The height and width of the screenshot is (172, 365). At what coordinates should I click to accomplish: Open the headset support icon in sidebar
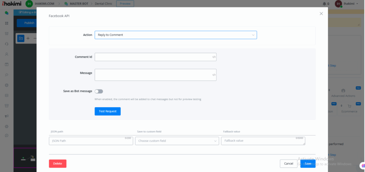[x=6, y=44]
